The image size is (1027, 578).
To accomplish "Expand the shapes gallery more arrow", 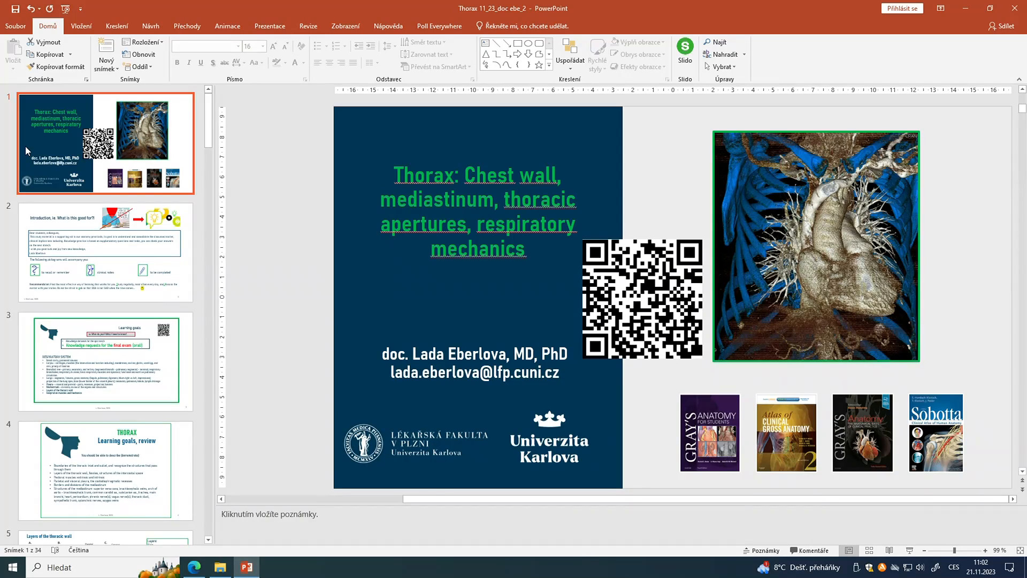I will point(549,65).
